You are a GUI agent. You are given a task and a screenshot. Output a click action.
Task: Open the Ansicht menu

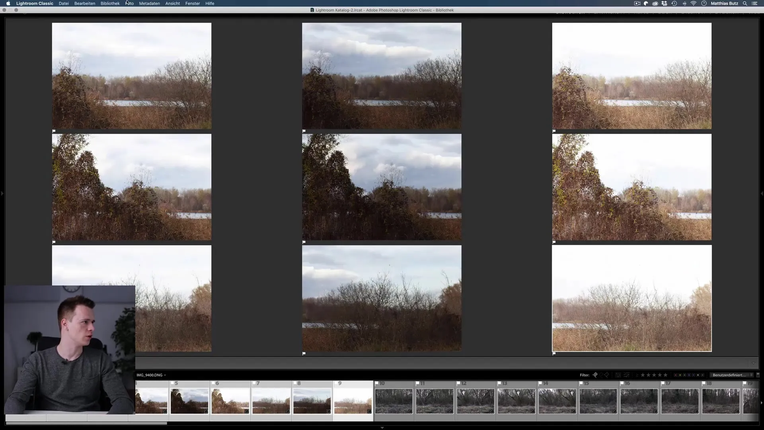point(173,3)
